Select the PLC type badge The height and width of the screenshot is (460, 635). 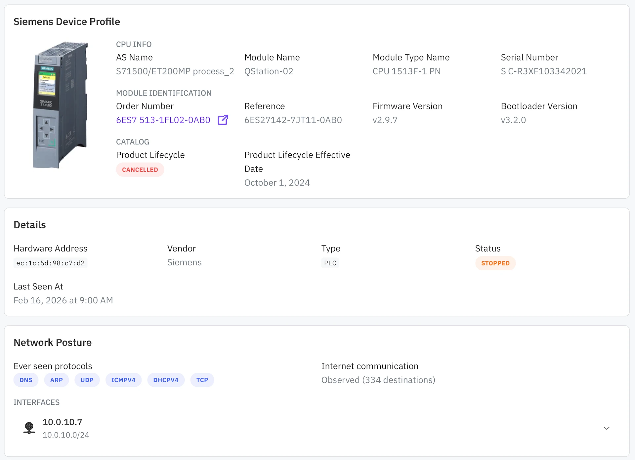coord(330,263)
